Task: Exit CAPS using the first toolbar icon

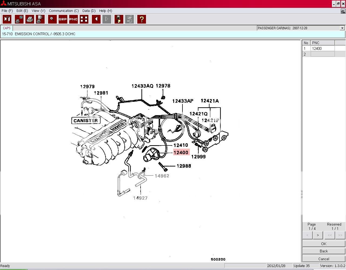Action: click(7, 19)
